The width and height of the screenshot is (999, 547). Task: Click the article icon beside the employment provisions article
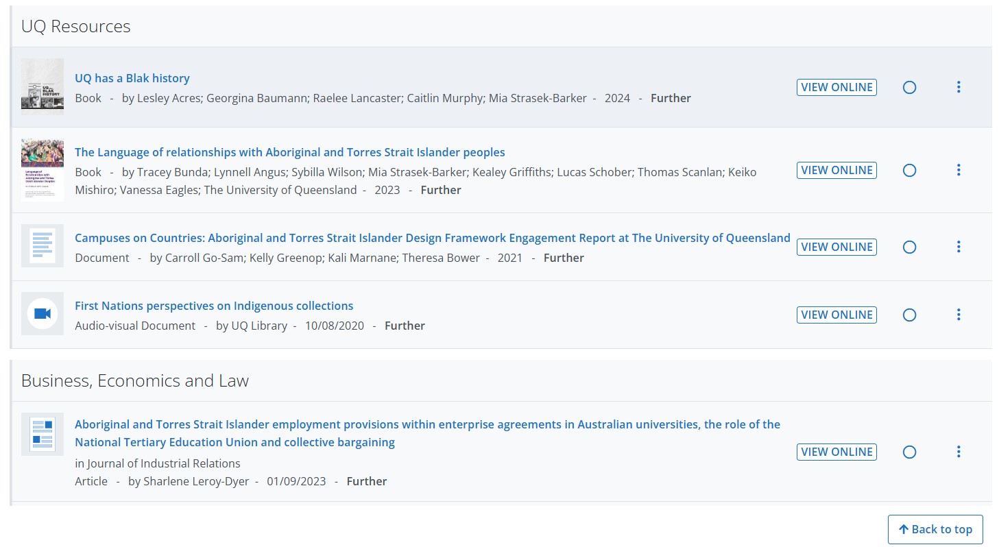42,433
